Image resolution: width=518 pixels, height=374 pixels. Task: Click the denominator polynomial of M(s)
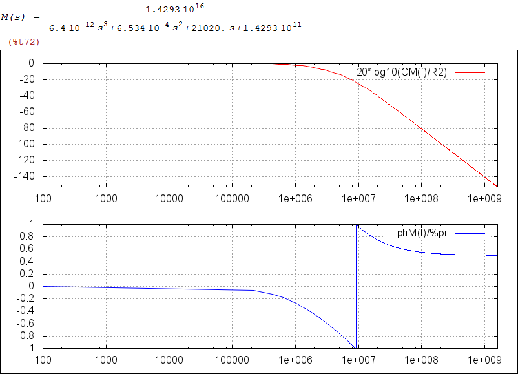174,26
